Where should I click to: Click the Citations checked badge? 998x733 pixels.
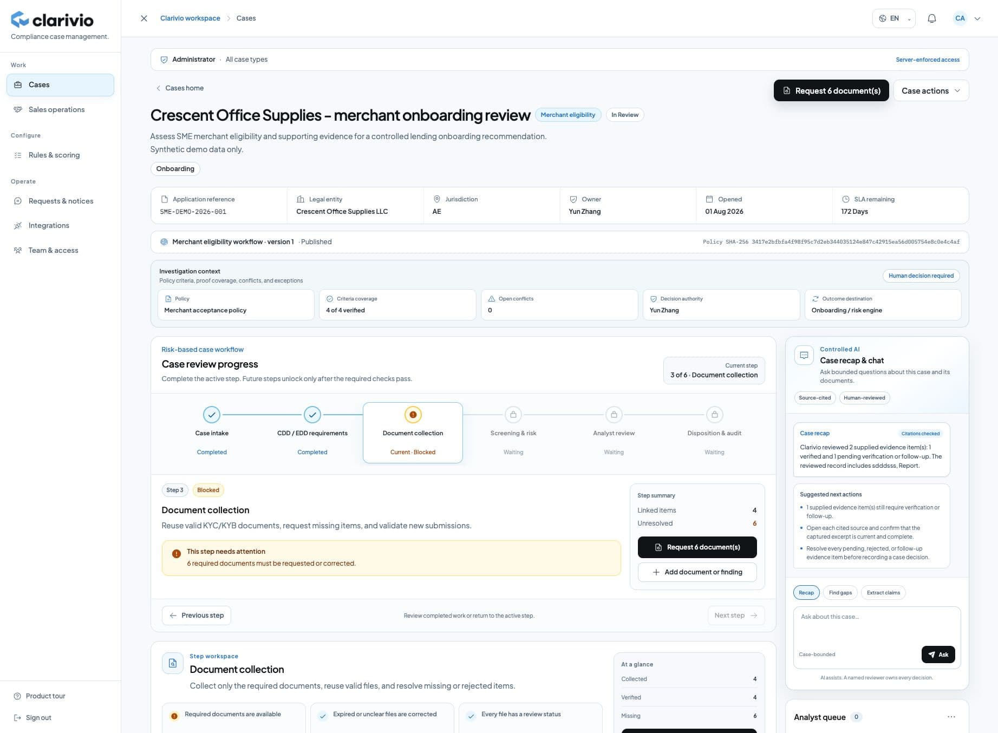(x=921, y=434)
